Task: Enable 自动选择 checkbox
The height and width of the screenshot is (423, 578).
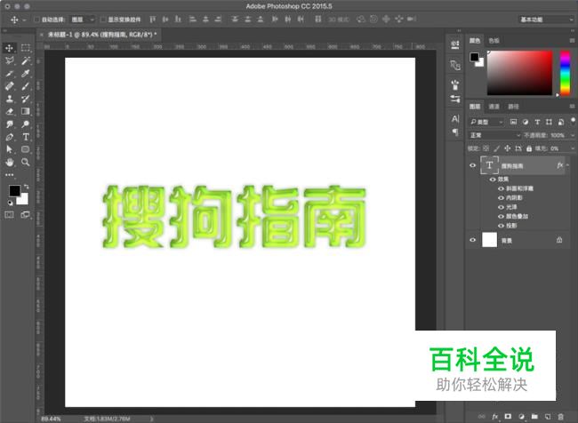Action: 36,20
